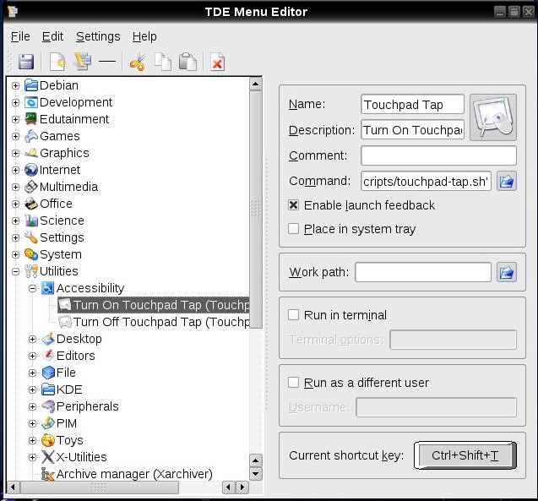This screenshot has width=538, height=501.
Task: Expand the System tree node
Action: 15,254
